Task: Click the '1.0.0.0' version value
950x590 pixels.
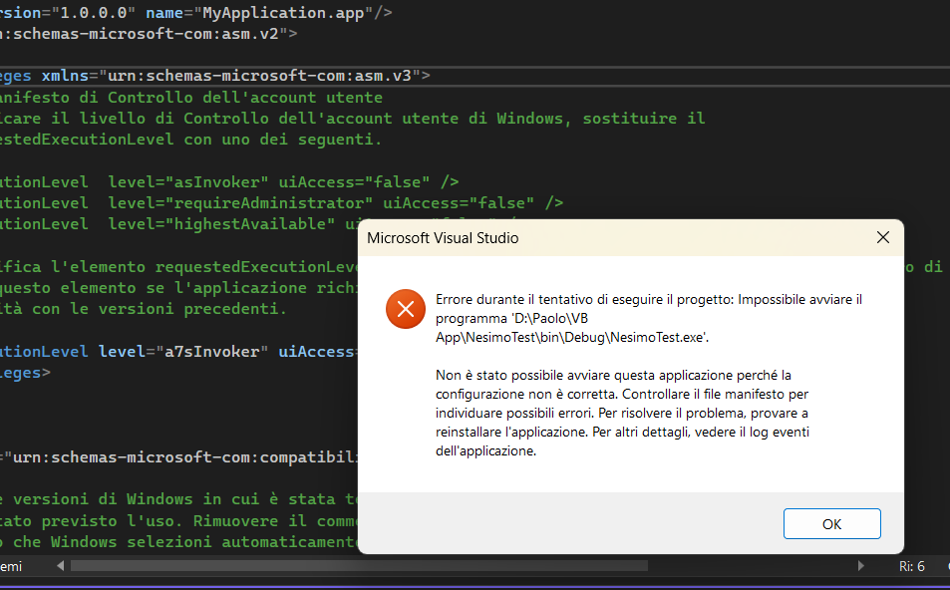Action: (94, 13)
